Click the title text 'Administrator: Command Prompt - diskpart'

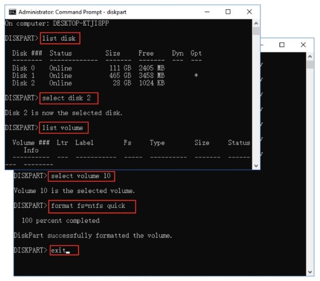[x=72, y=12]
